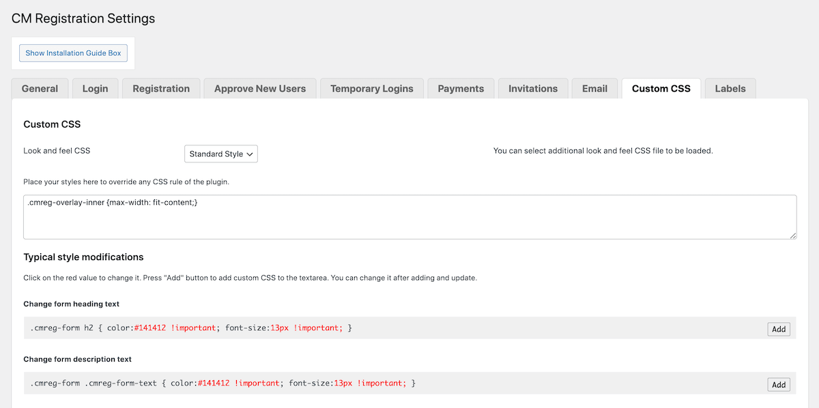The height and width of the screenshot is (408, 819).
Task: Click Show Installation Guide Box button
Action: coord(73,53)
